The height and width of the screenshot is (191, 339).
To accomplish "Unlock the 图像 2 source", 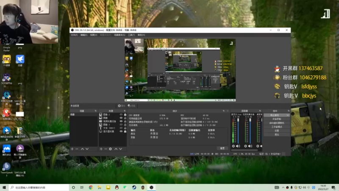I will [125, 115].
